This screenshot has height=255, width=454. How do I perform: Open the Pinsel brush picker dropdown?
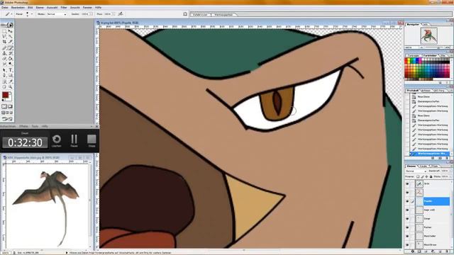[x=32, y=14]
